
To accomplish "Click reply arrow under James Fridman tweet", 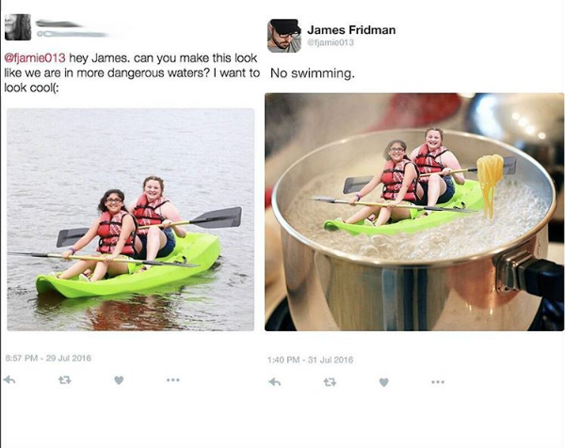I will (x=275, y=382).
